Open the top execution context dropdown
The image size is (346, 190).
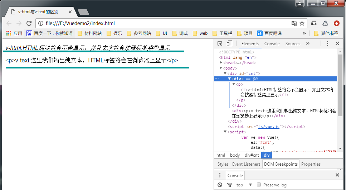(244, 185)
